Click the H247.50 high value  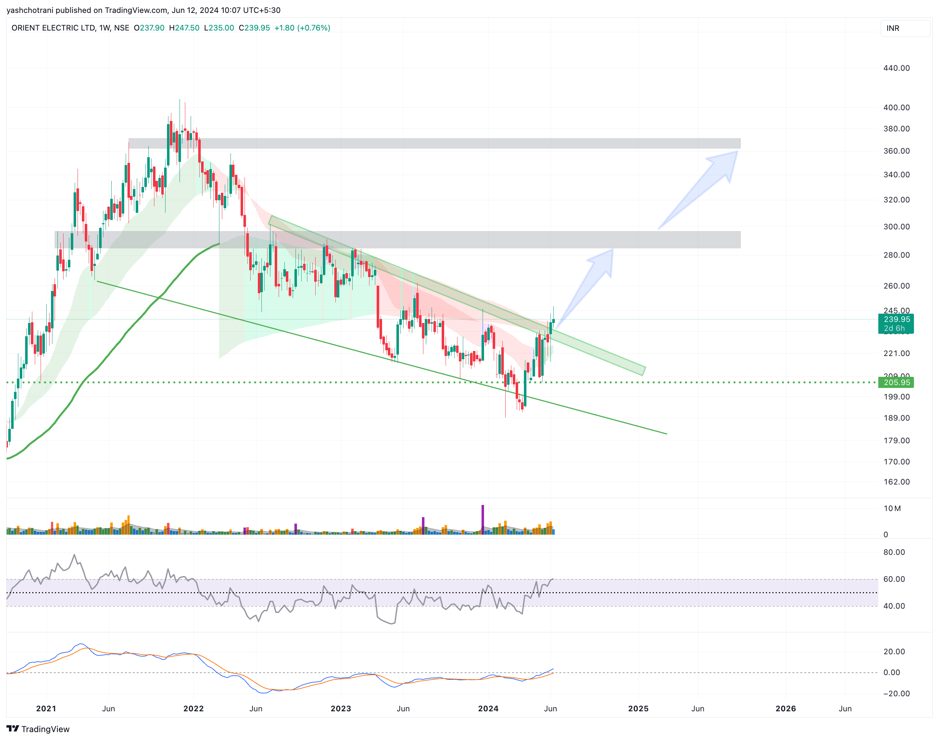184,28
